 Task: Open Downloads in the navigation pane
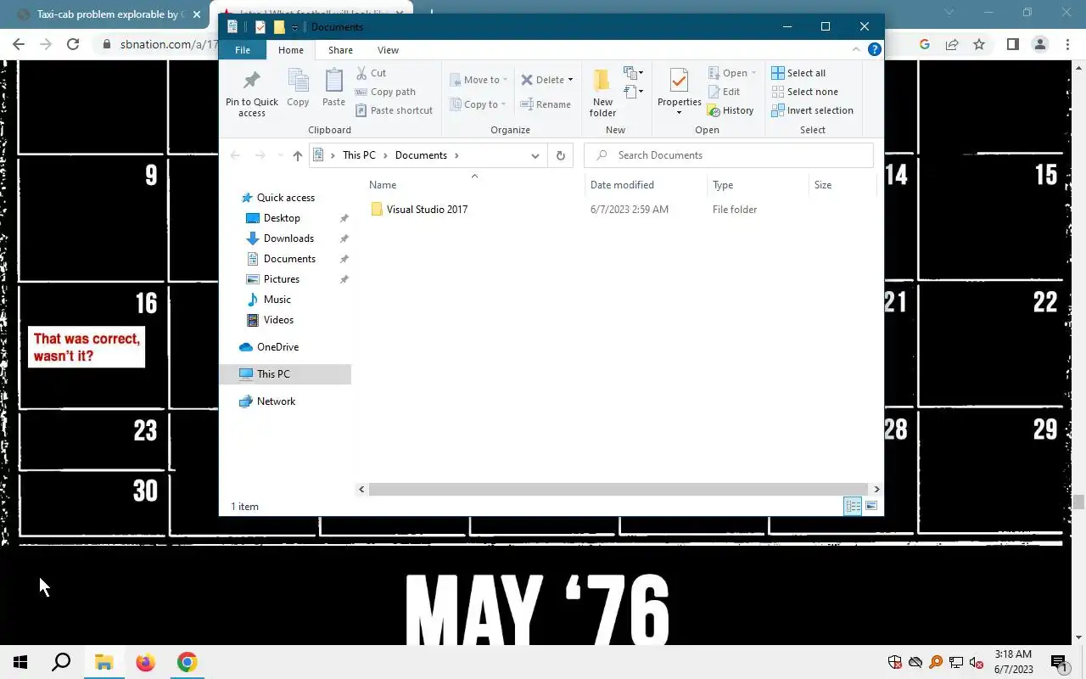click(288, 238)
